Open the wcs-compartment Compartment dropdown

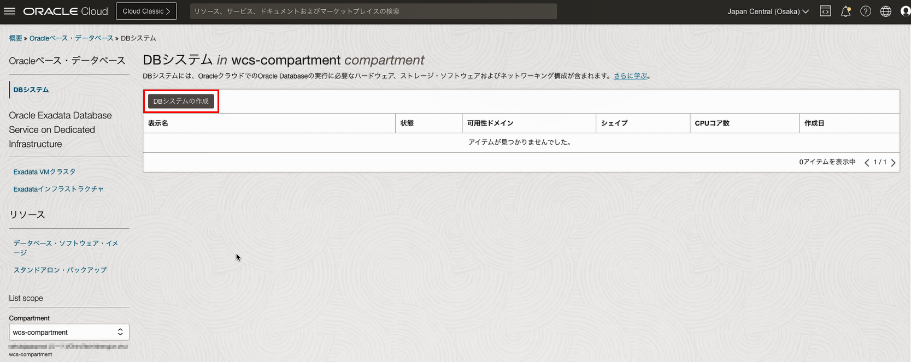pyautogui.click(x=69, y=332)
